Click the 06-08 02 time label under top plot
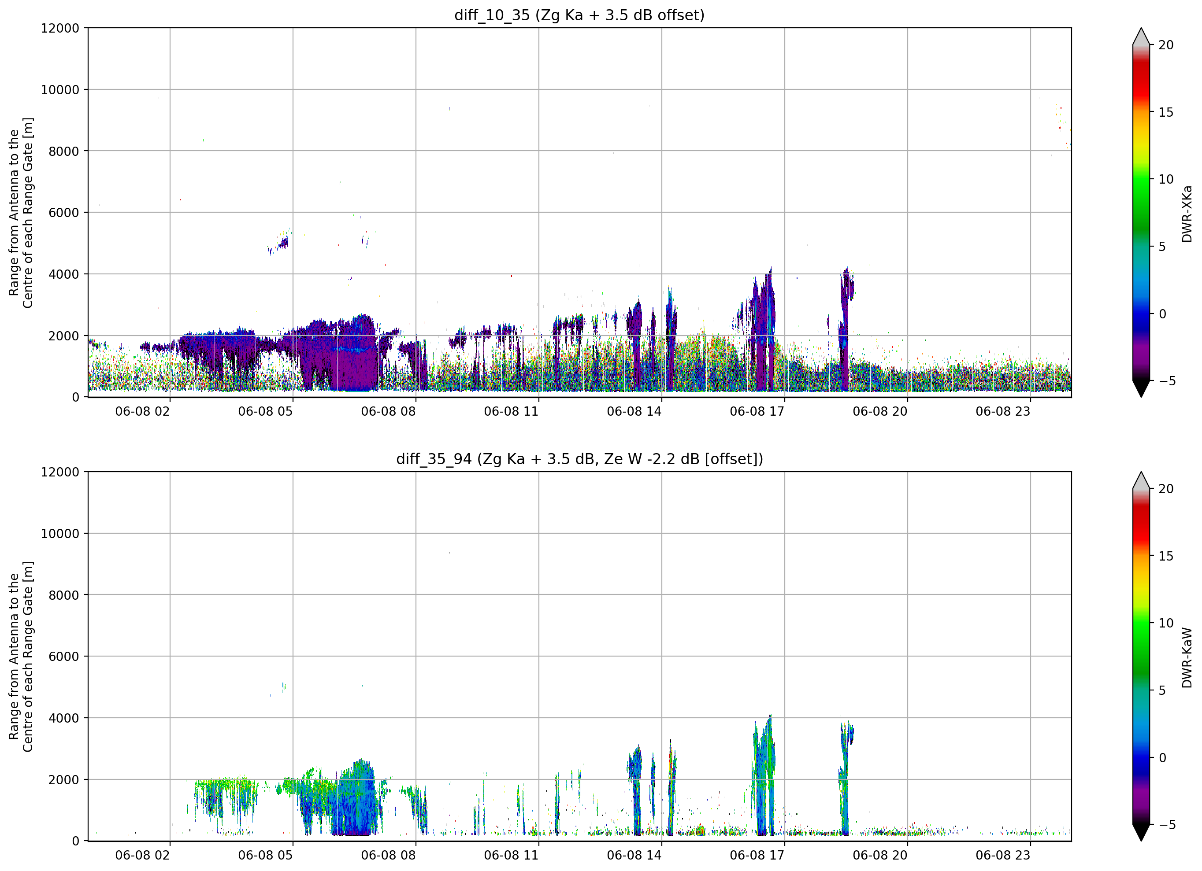 pos(143,412)
